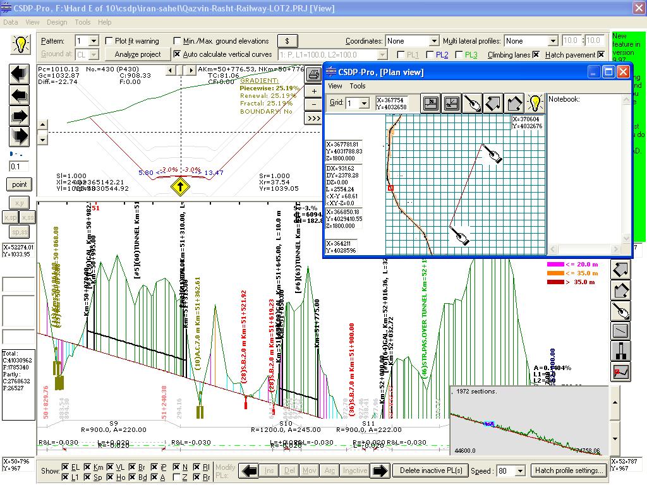Click the lightbulb hint icon beside Pattern
Viewport: 647px width, 485px height.
[x=20, y=44]
